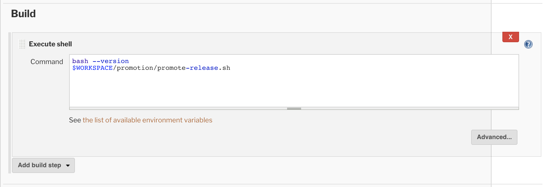Click the promote-release text in the command

point(187,68)
